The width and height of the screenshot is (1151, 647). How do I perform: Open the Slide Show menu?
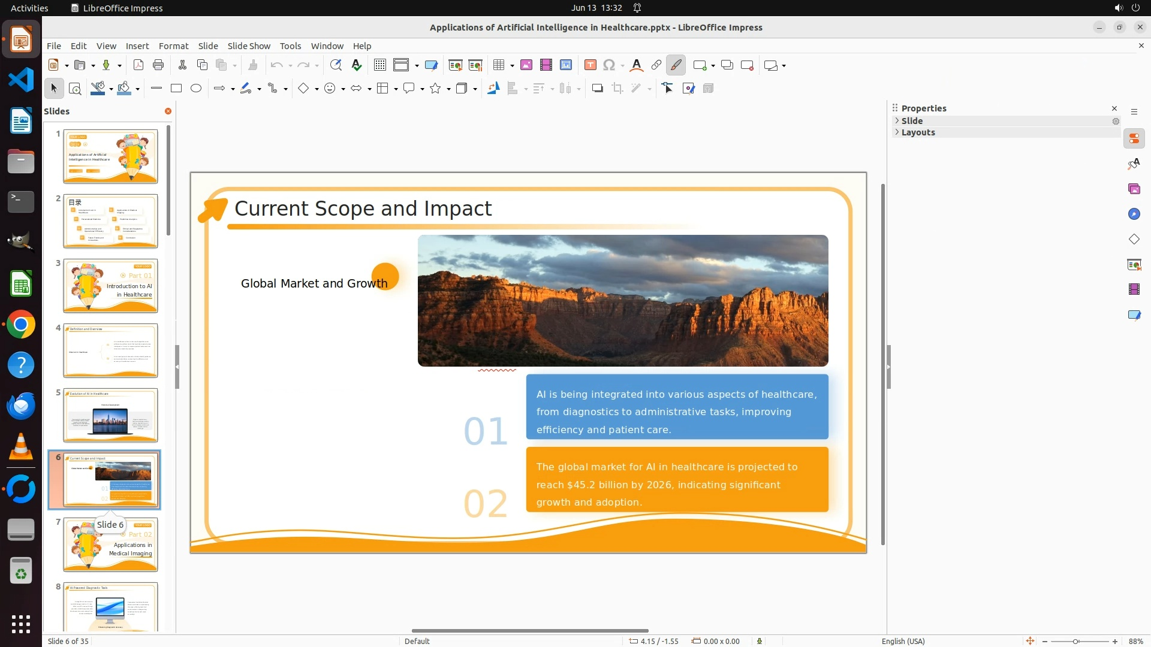tap(249, 46)
